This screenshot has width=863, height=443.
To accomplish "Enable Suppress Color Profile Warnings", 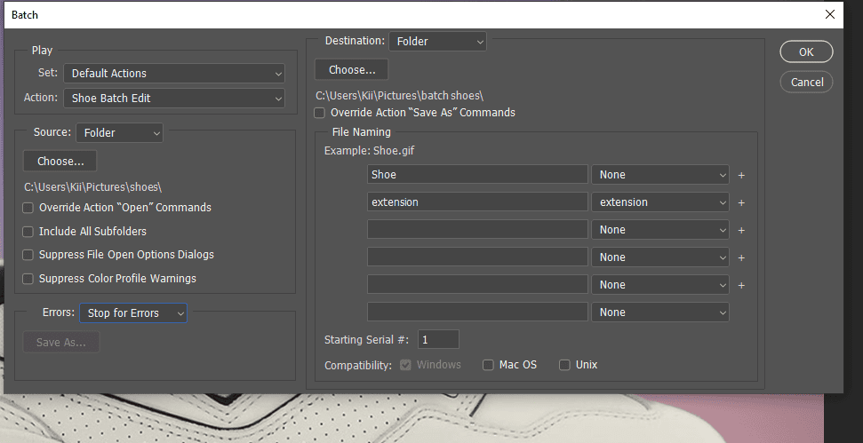I will point(28,279).
